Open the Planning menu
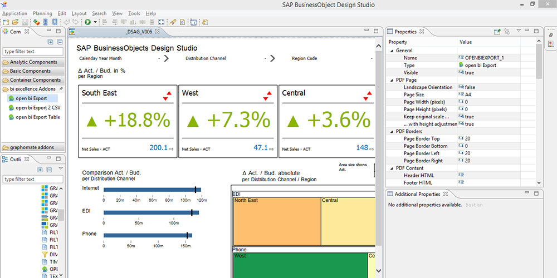Image resolution: width=557 pixels, height=278 pixels. [43, 13]
